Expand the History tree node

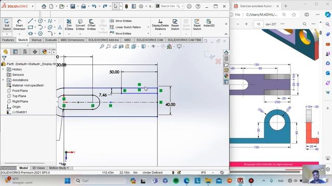click(x=3, y=69)
